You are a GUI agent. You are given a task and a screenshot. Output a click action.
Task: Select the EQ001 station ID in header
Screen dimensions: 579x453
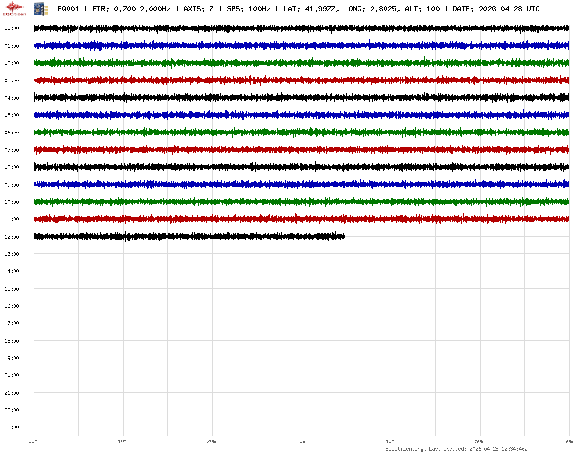click(x=68, y=9)
